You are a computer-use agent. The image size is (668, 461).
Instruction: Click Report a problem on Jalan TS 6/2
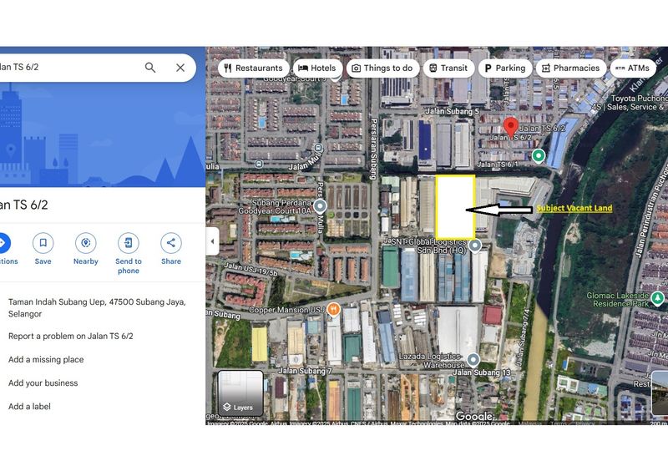[x=71, y=337]
